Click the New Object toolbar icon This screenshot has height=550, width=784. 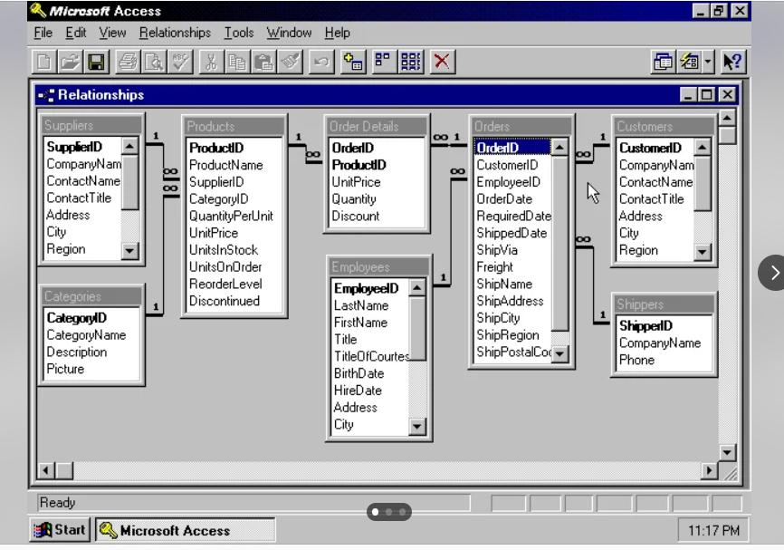pyautogui.click(x=690, y=62)
